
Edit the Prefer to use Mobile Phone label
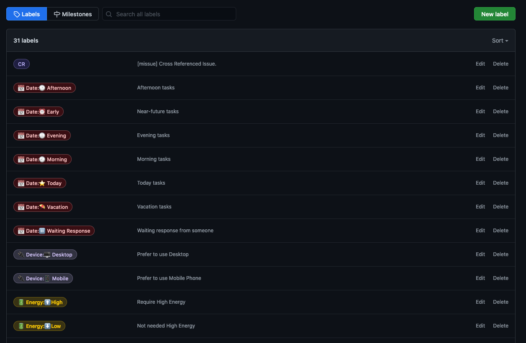pos(480,278)
